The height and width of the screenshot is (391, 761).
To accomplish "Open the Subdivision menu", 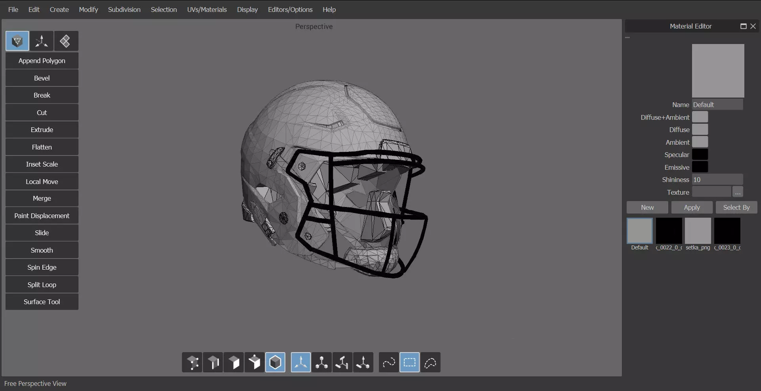I will pyautogui.click(x=124, y=10).
